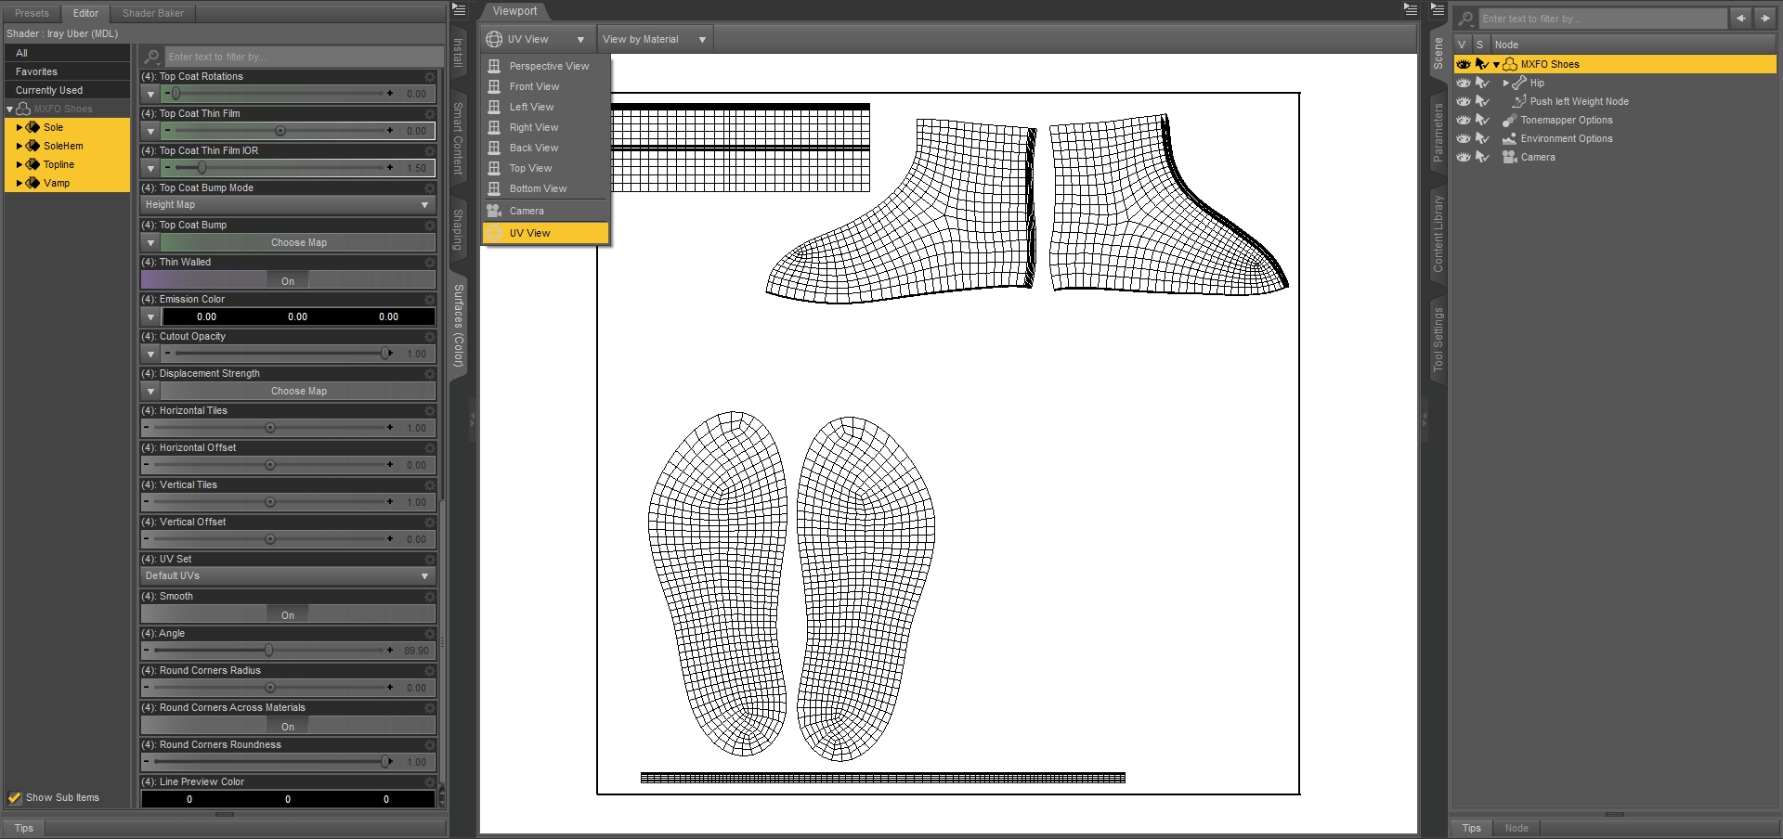This screenshot has height=839, width=1783.
Task: Click the Bottom View icon in the view menu
Action: [494, 188]
